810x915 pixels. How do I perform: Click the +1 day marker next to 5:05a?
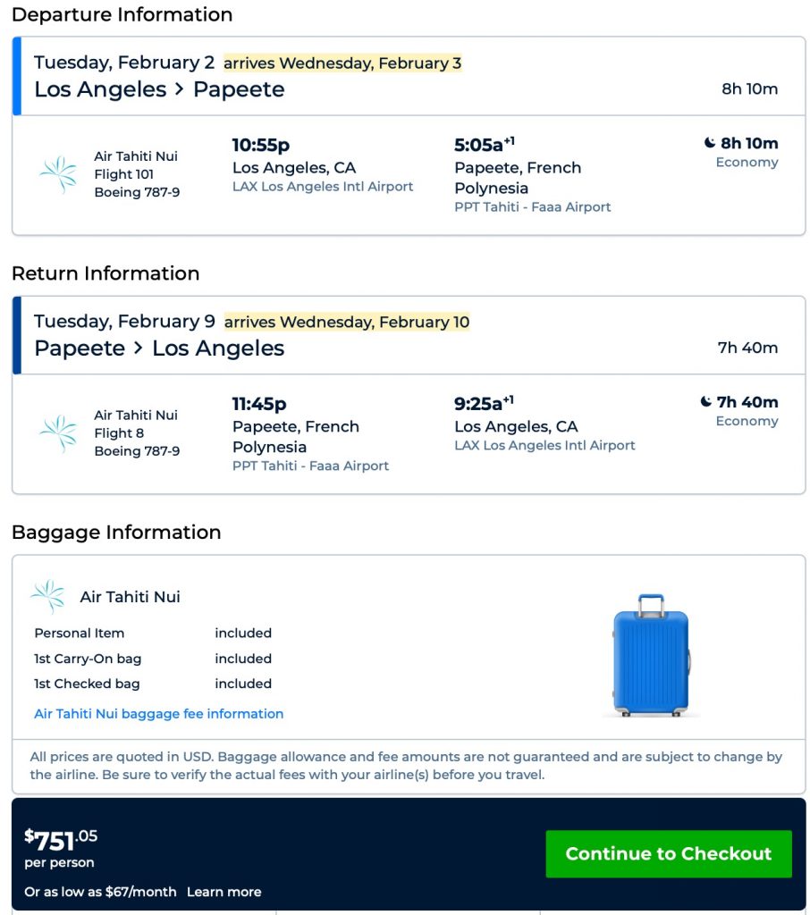click(509, 140)
